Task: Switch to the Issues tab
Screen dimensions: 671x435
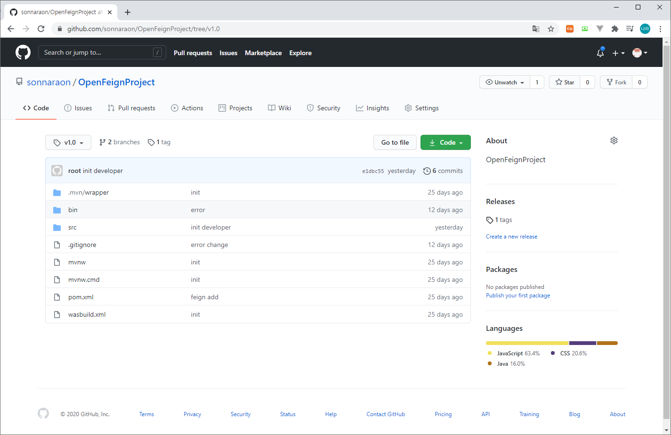Action: point(78,108)
